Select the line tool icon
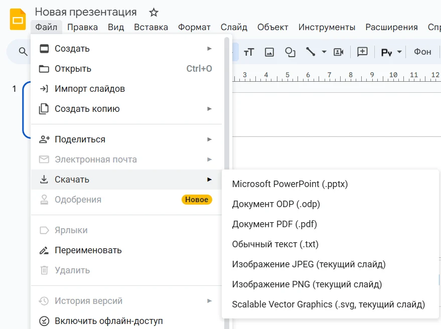 point(311,52)
